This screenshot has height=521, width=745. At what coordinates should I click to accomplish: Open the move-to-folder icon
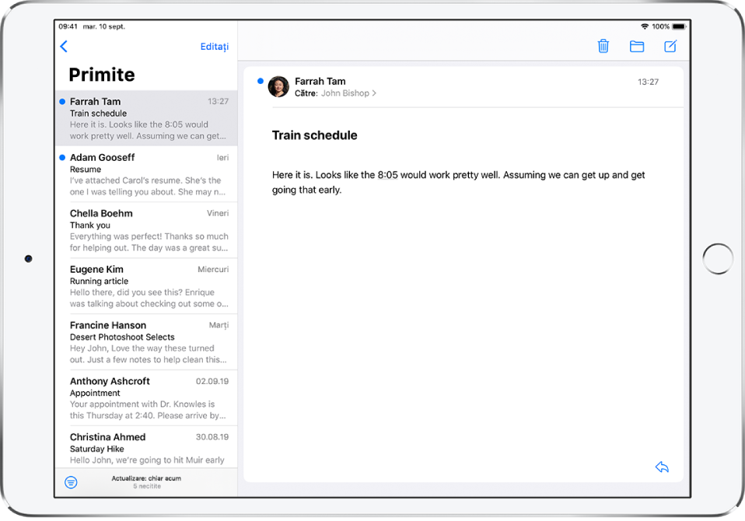[637, 46]
